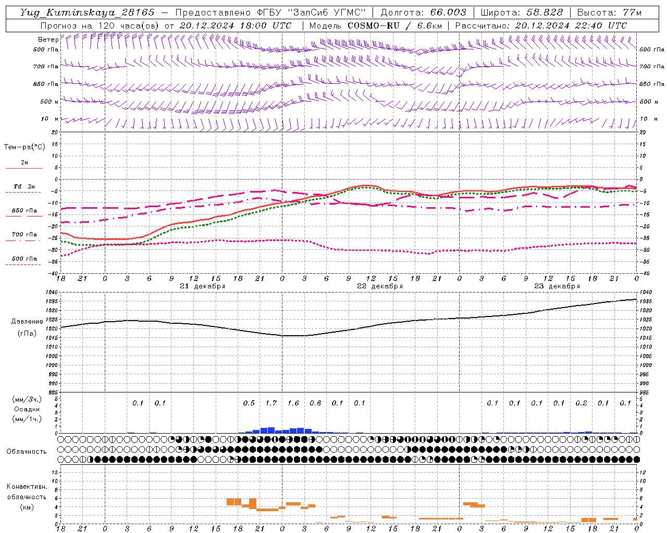This screenshot has height=533, width=667.
Task: Click the tallest blue precipitation bar
Action: pos(271,430)
